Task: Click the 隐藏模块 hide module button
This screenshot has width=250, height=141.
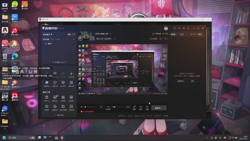Action: (x=181, y=81)
